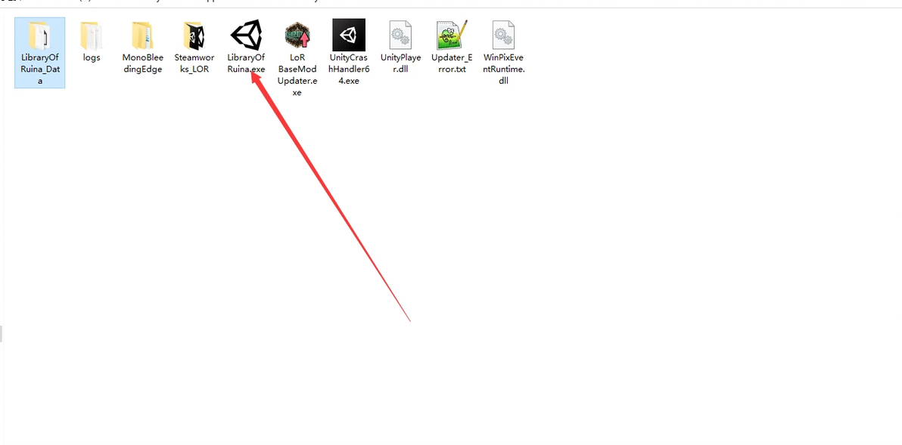Click the 'logs' folder name label
Image resolution: width=902 pixels, height=445 pixels.
pos(92,57)
